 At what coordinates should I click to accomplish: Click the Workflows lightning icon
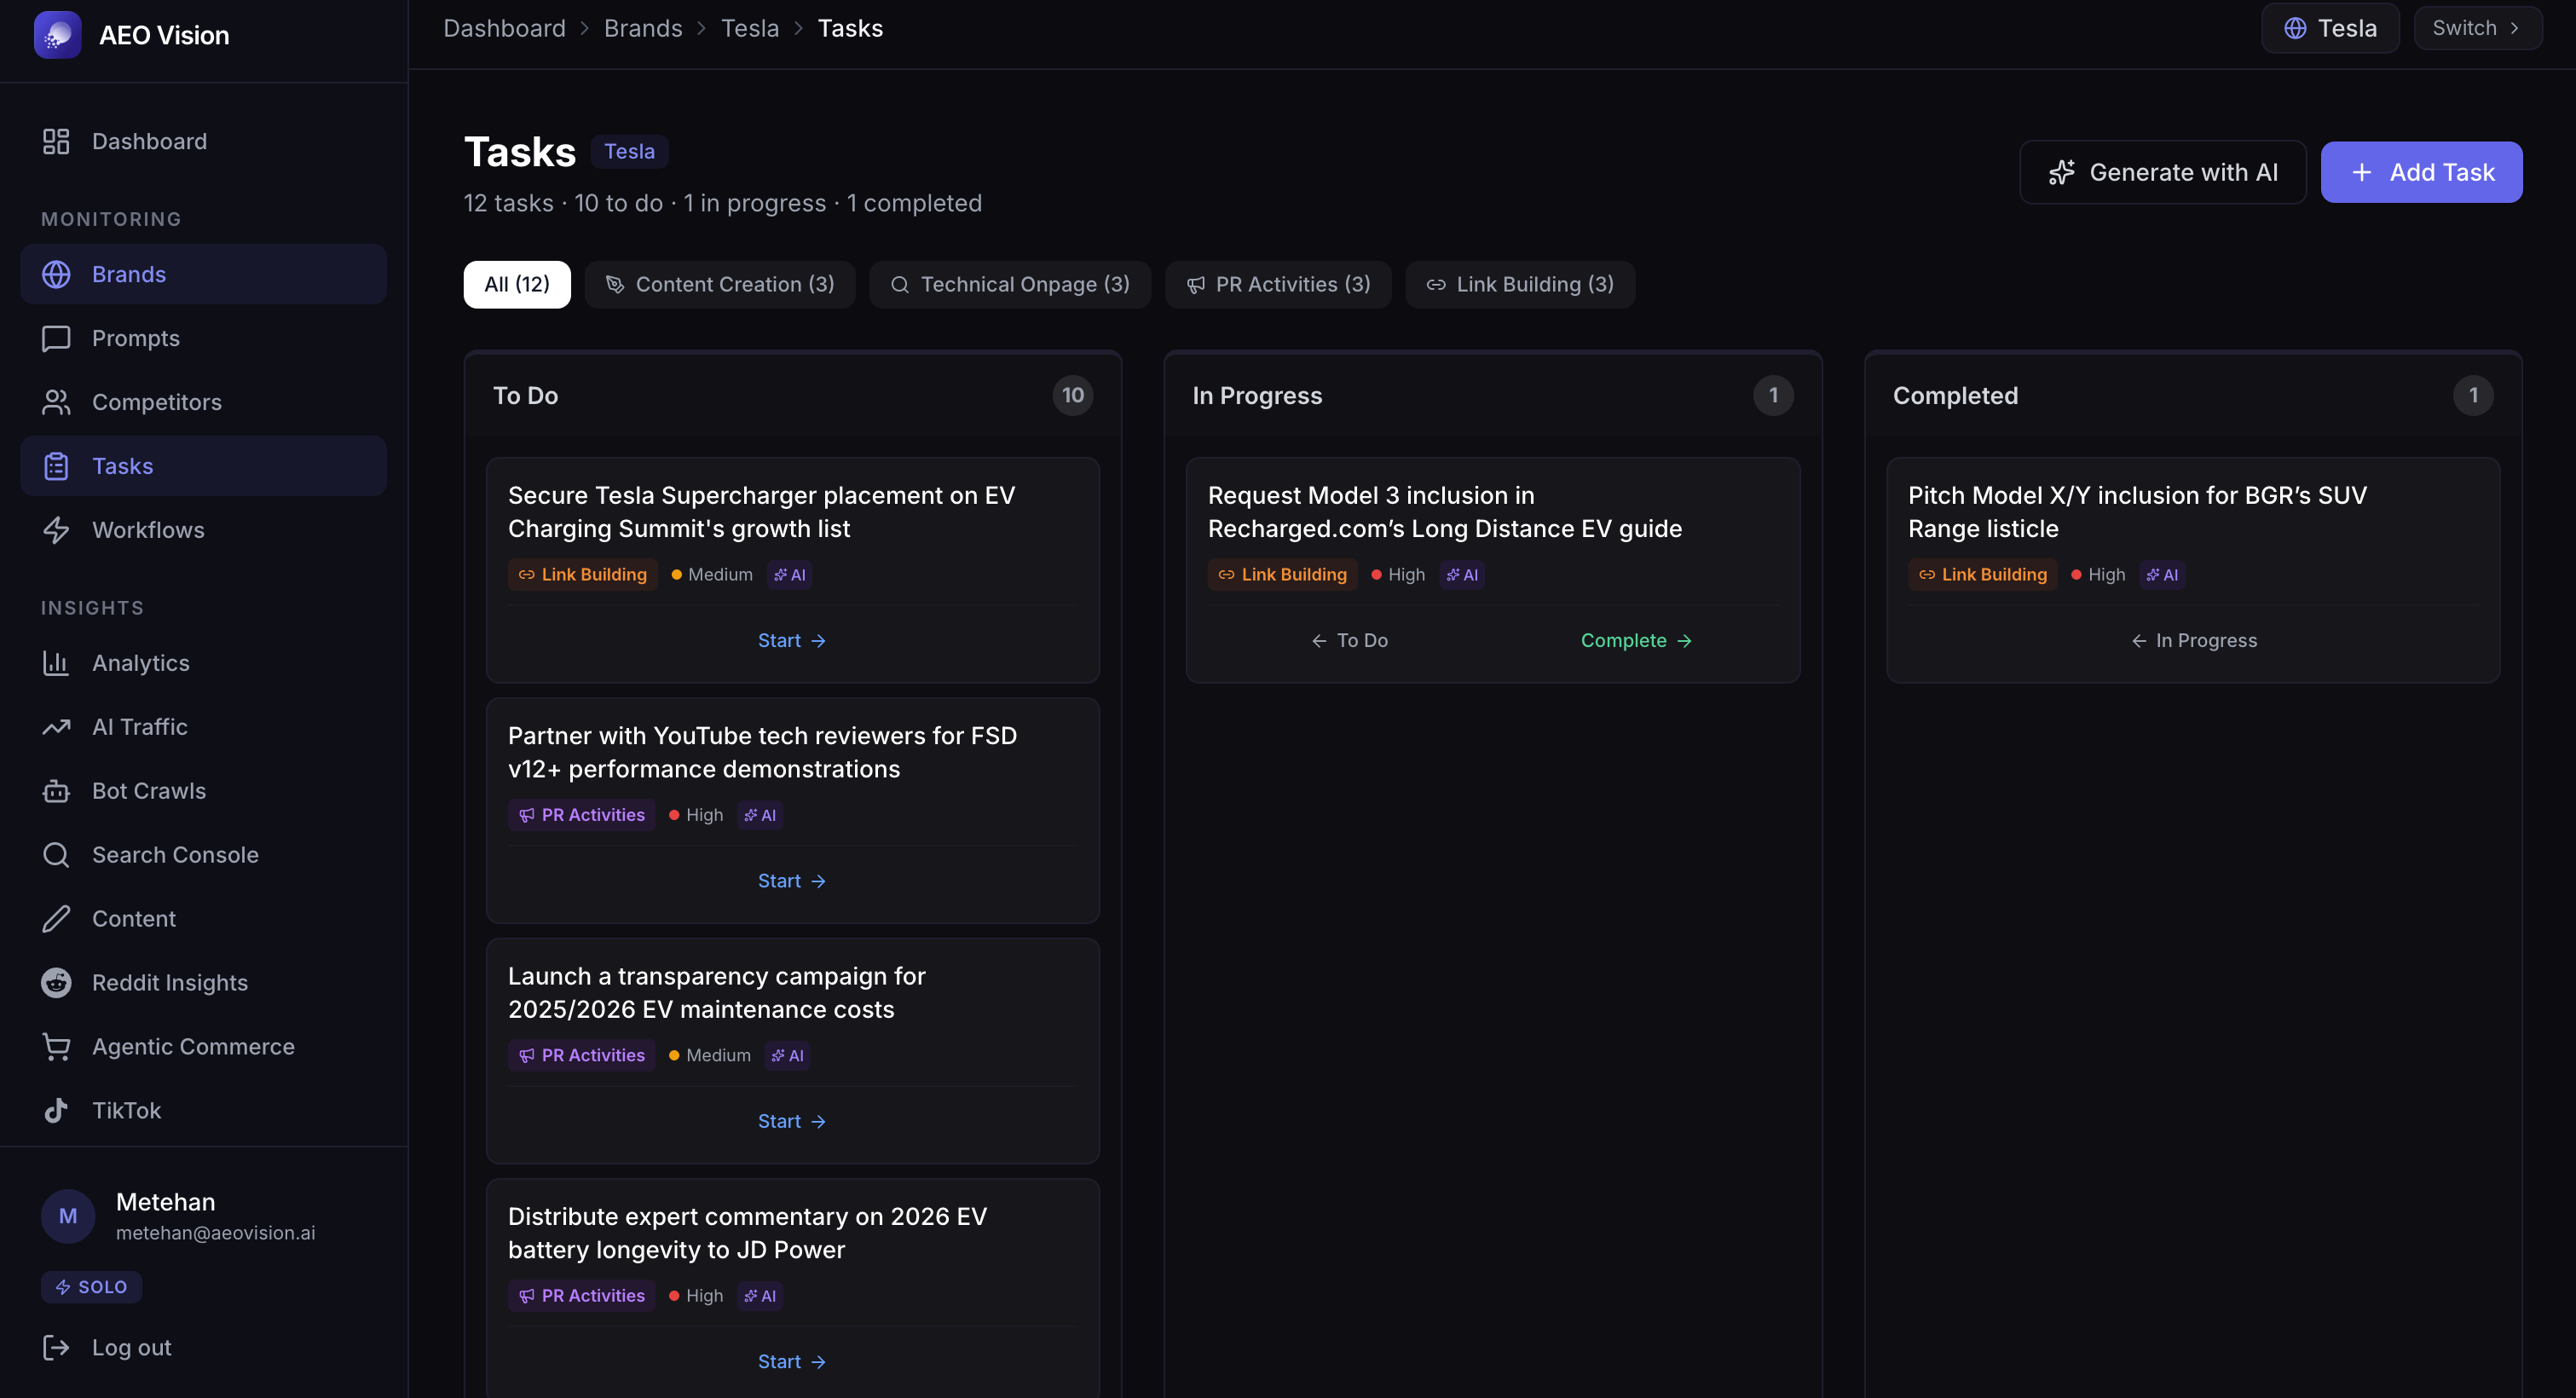(x=56, y=530)
